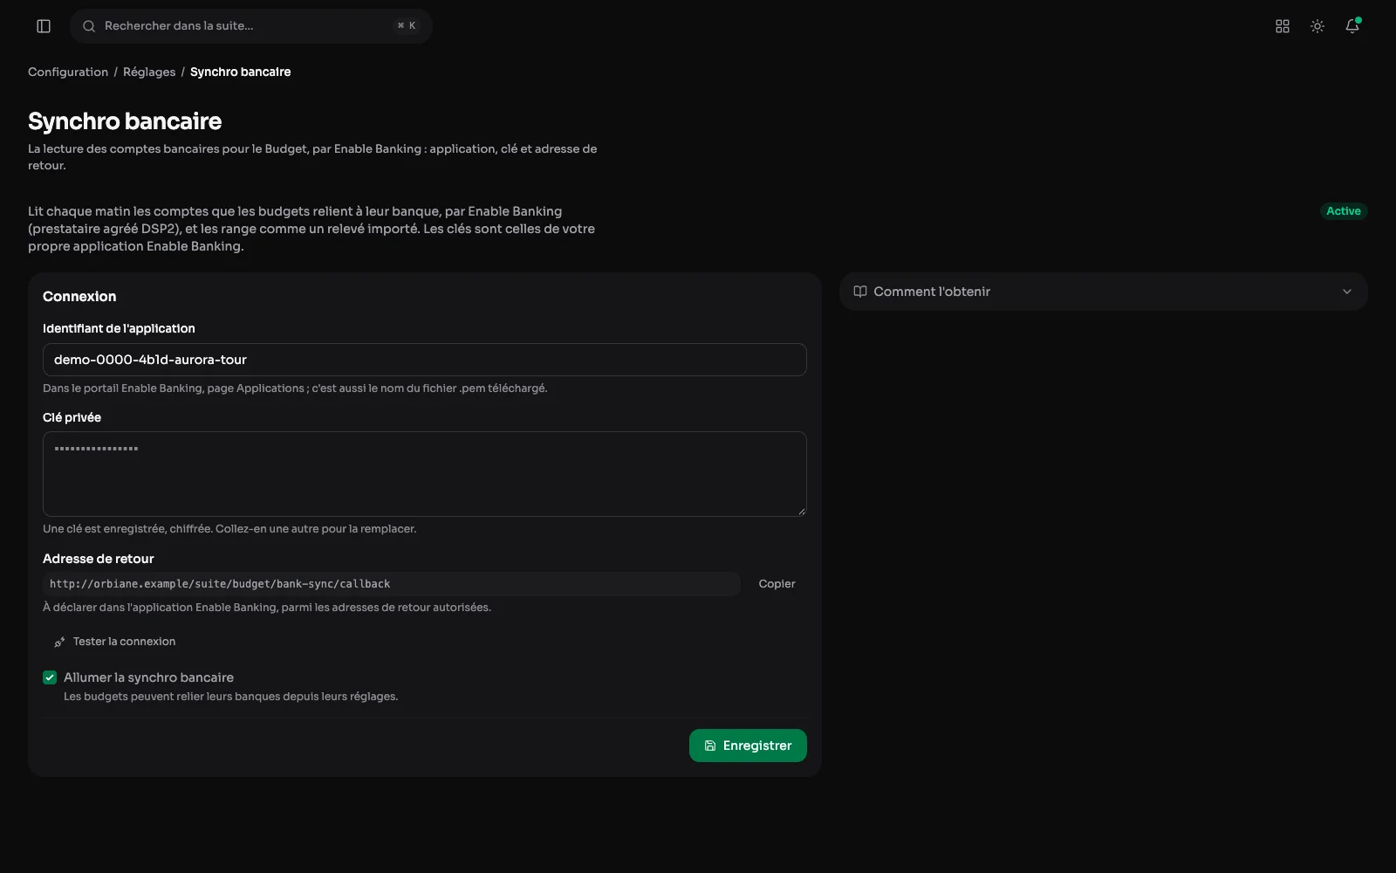Click the Adresse de retour label
The image size is (1396, 873).
coord(99,559)
